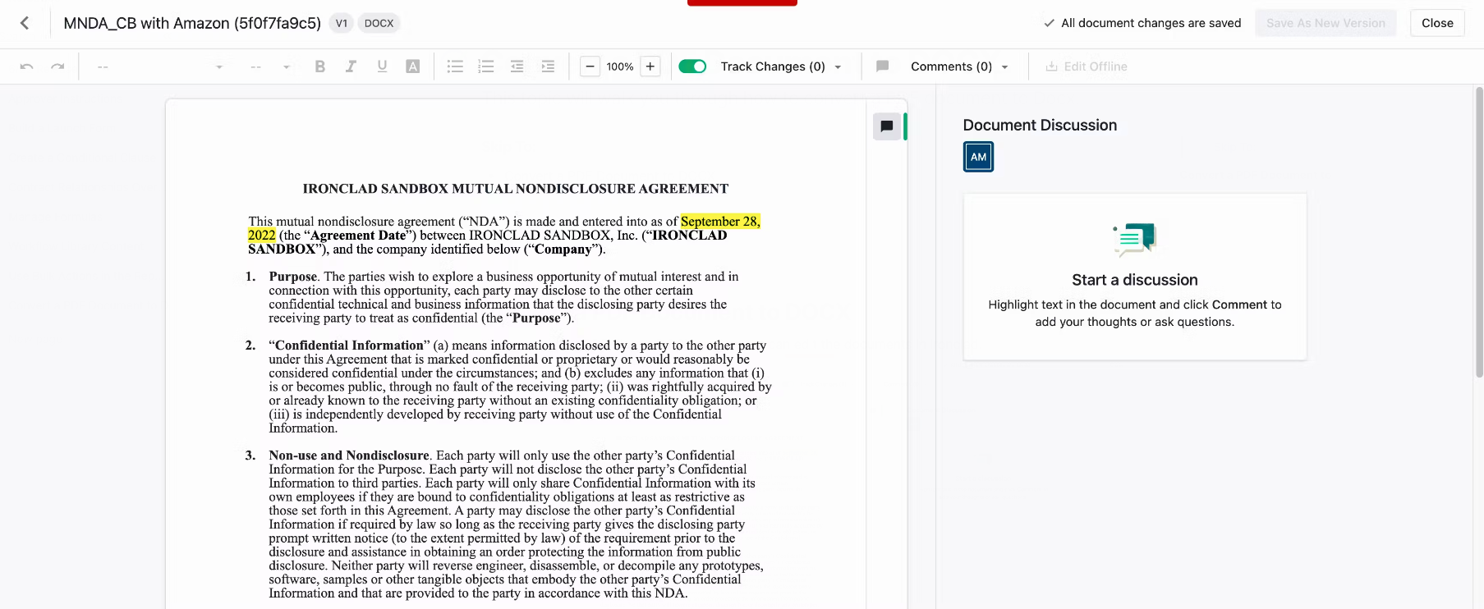
Task: Close the document editor
Action: point(1437,23)
